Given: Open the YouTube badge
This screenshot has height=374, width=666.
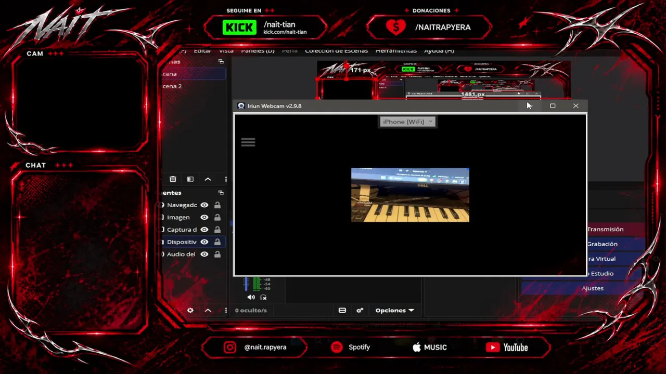Looking at the screenshot, I should pyautogui.click(x=507, y=348).
